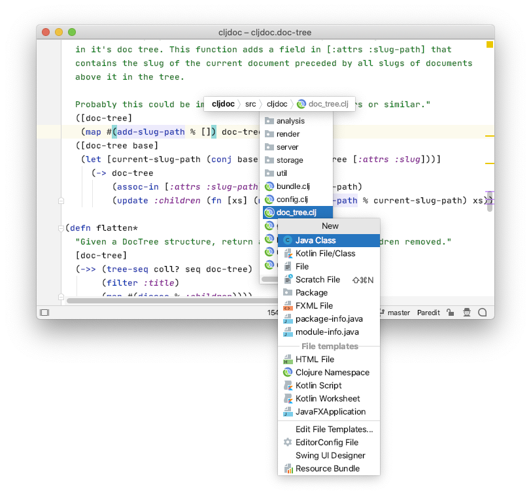The height and width of the screenshot is (493, 531).
Task: Collapse the fold at the update :children line
Action: (x=61, y=201)
